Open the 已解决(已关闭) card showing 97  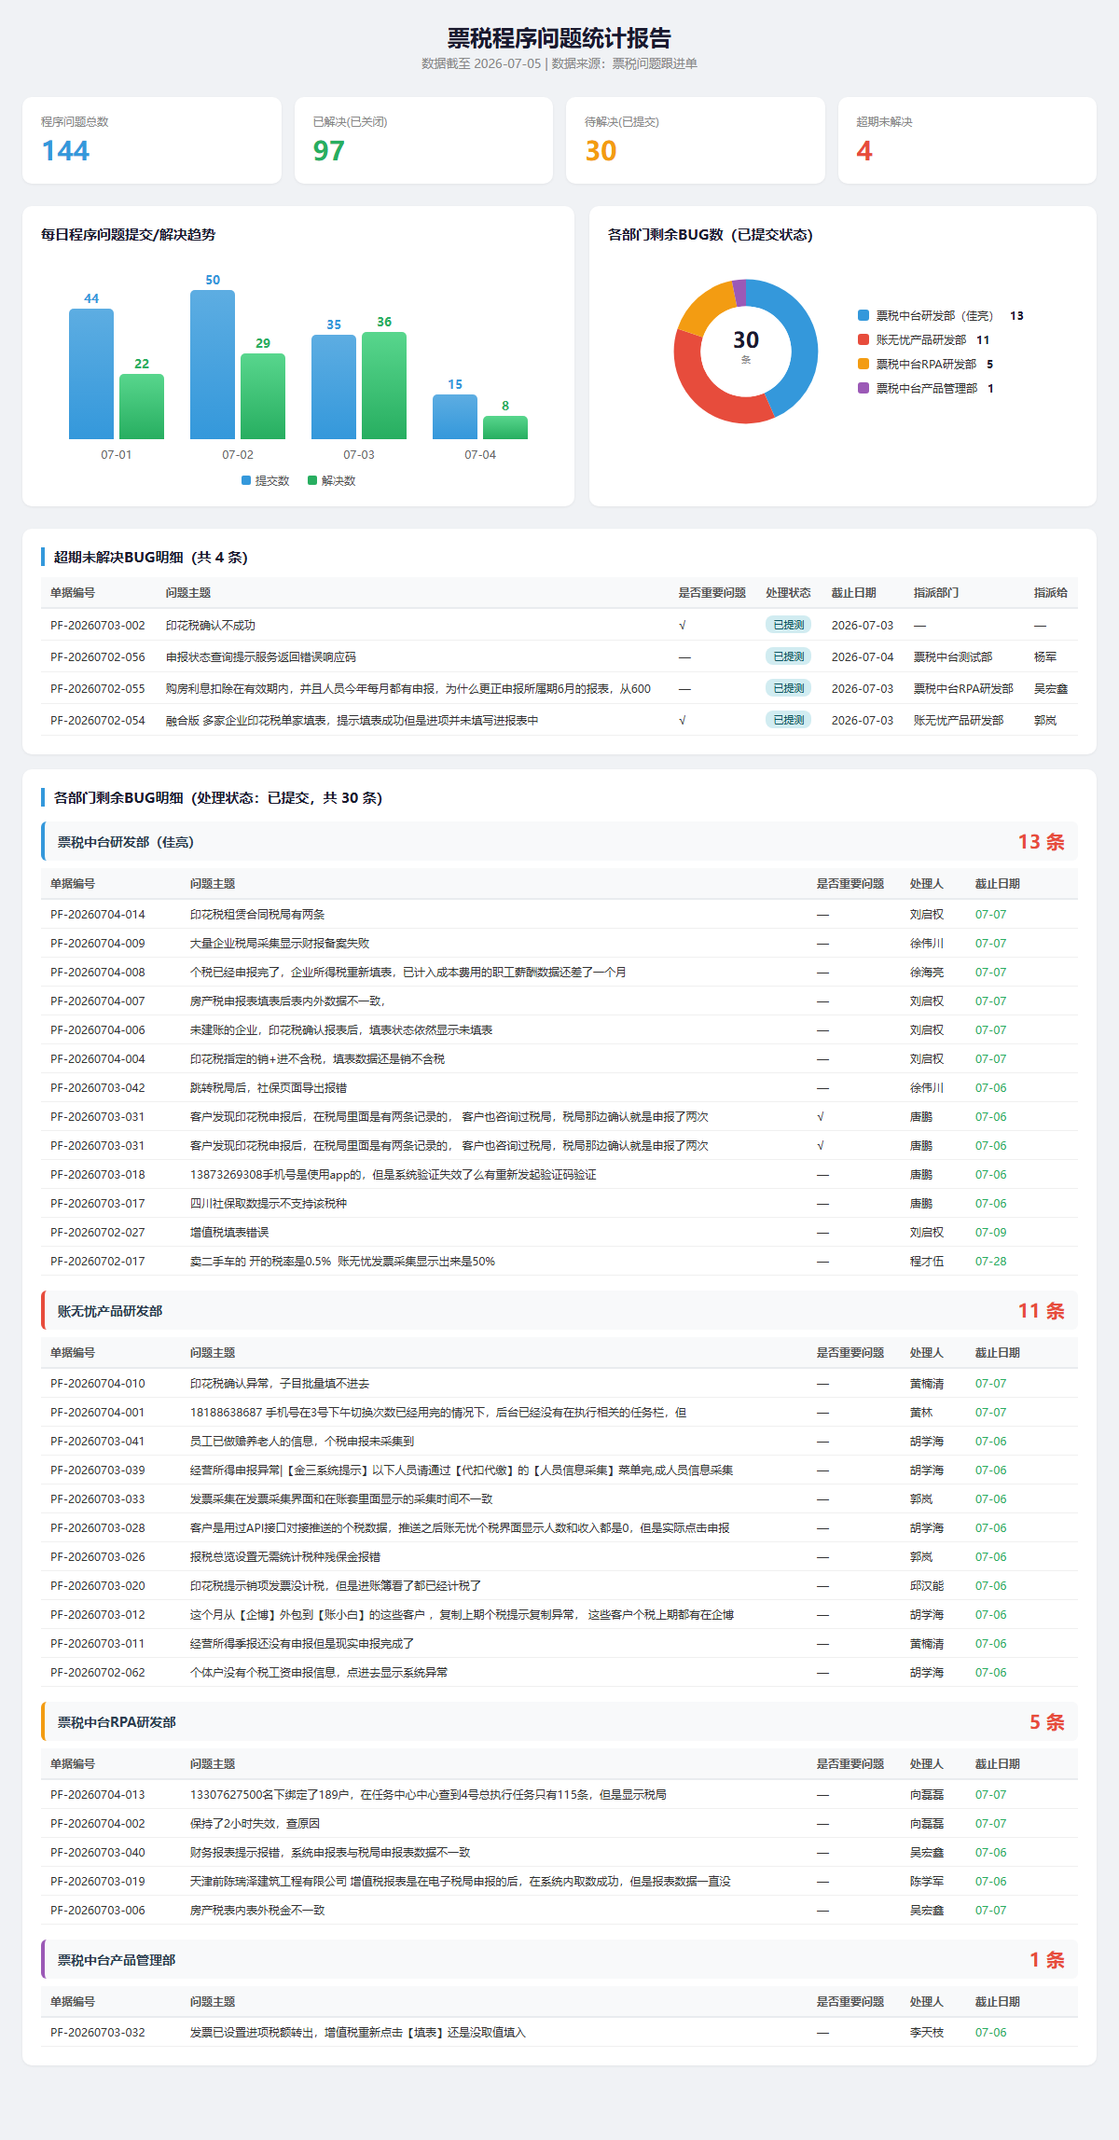pos(423,140)
